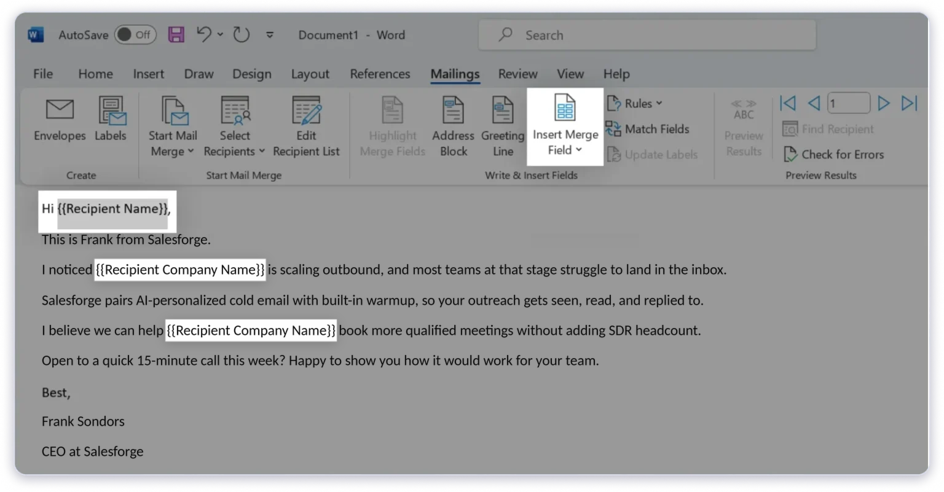
Task: Switch to the Review tab
Action: tap(517, 74)
